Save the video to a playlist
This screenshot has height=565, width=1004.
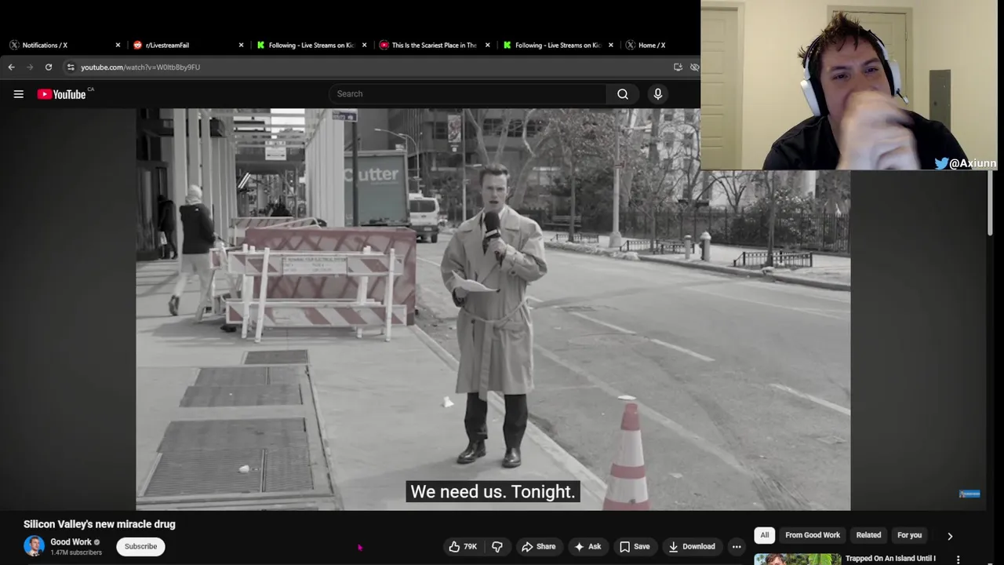[x=635, y=547]
